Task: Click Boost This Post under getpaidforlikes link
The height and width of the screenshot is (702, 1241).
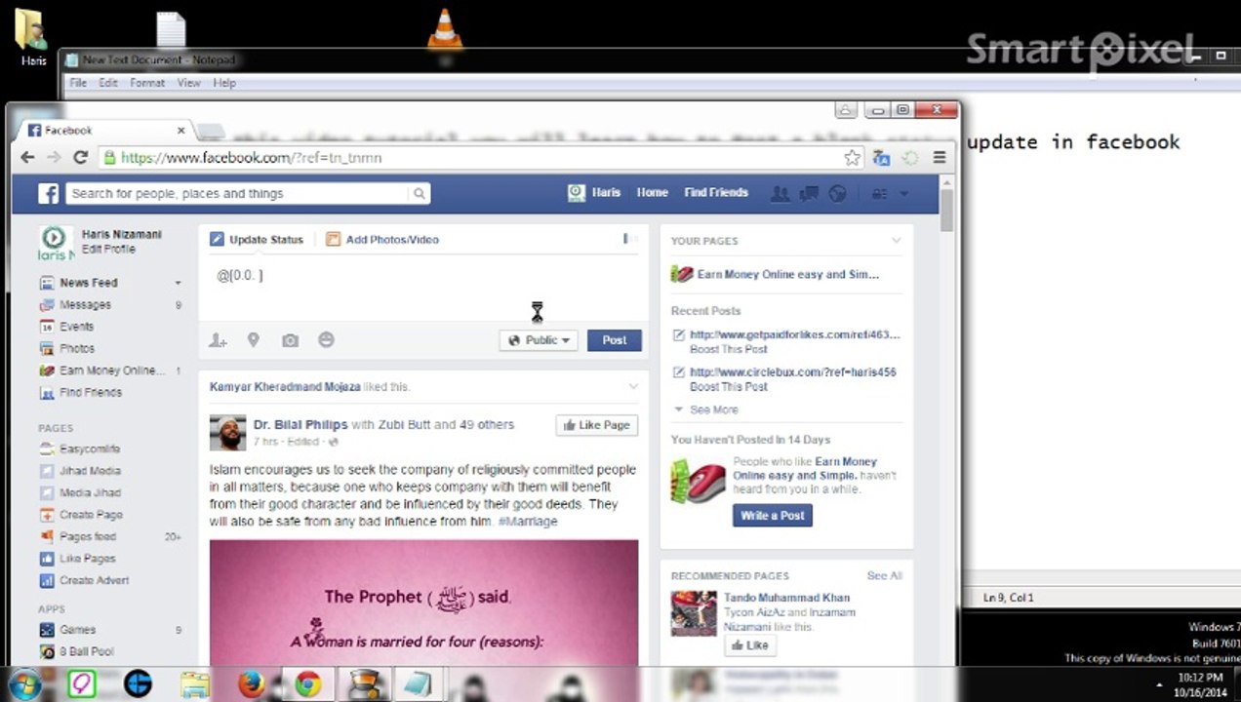Action: pos(728,349)
